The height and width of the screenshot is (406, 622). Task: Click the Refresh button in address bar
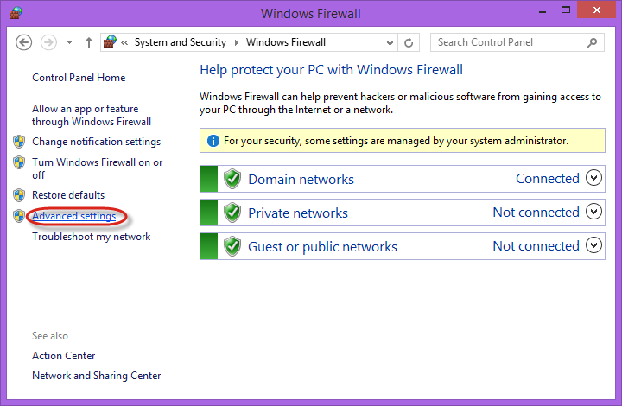[409, 42]
